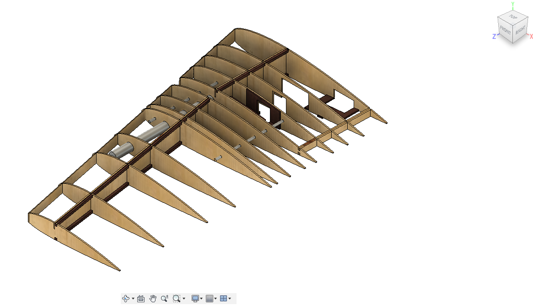This screenshot has height=305, width=533.
Task: Open Display Settings monitor icon
Action: (x=195, y=299)
